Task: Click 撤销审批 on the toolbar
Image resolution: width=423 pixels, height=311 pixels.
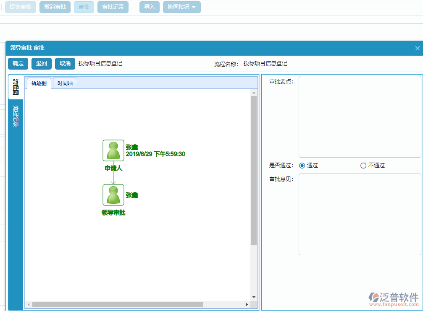Action: pyautogui.click(x=55, y=7)
